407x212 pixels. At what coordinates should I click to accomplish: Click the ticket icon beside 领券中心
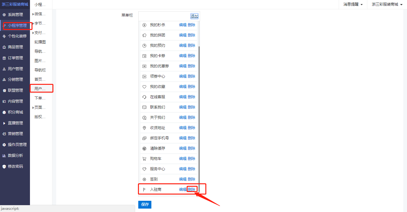tap(144, 76)
